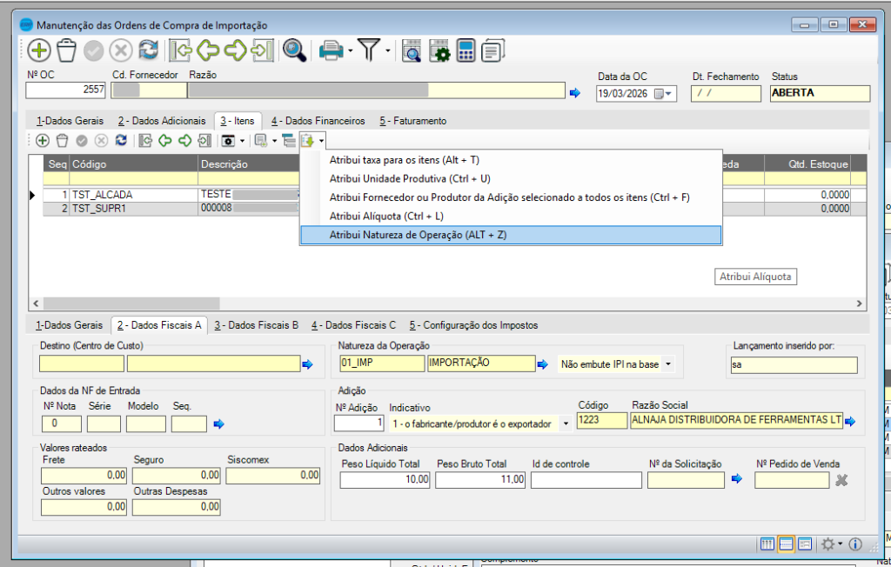Open the '4 - Dados Financeiros' tab
Image resolution: width=891 pixels, height=567 pixels.
pyautogui.click(x=318, y=121)
